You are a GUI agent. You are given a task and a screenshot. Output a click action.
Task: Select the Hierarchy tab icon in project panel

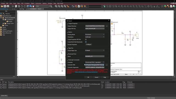click(4, 14)
